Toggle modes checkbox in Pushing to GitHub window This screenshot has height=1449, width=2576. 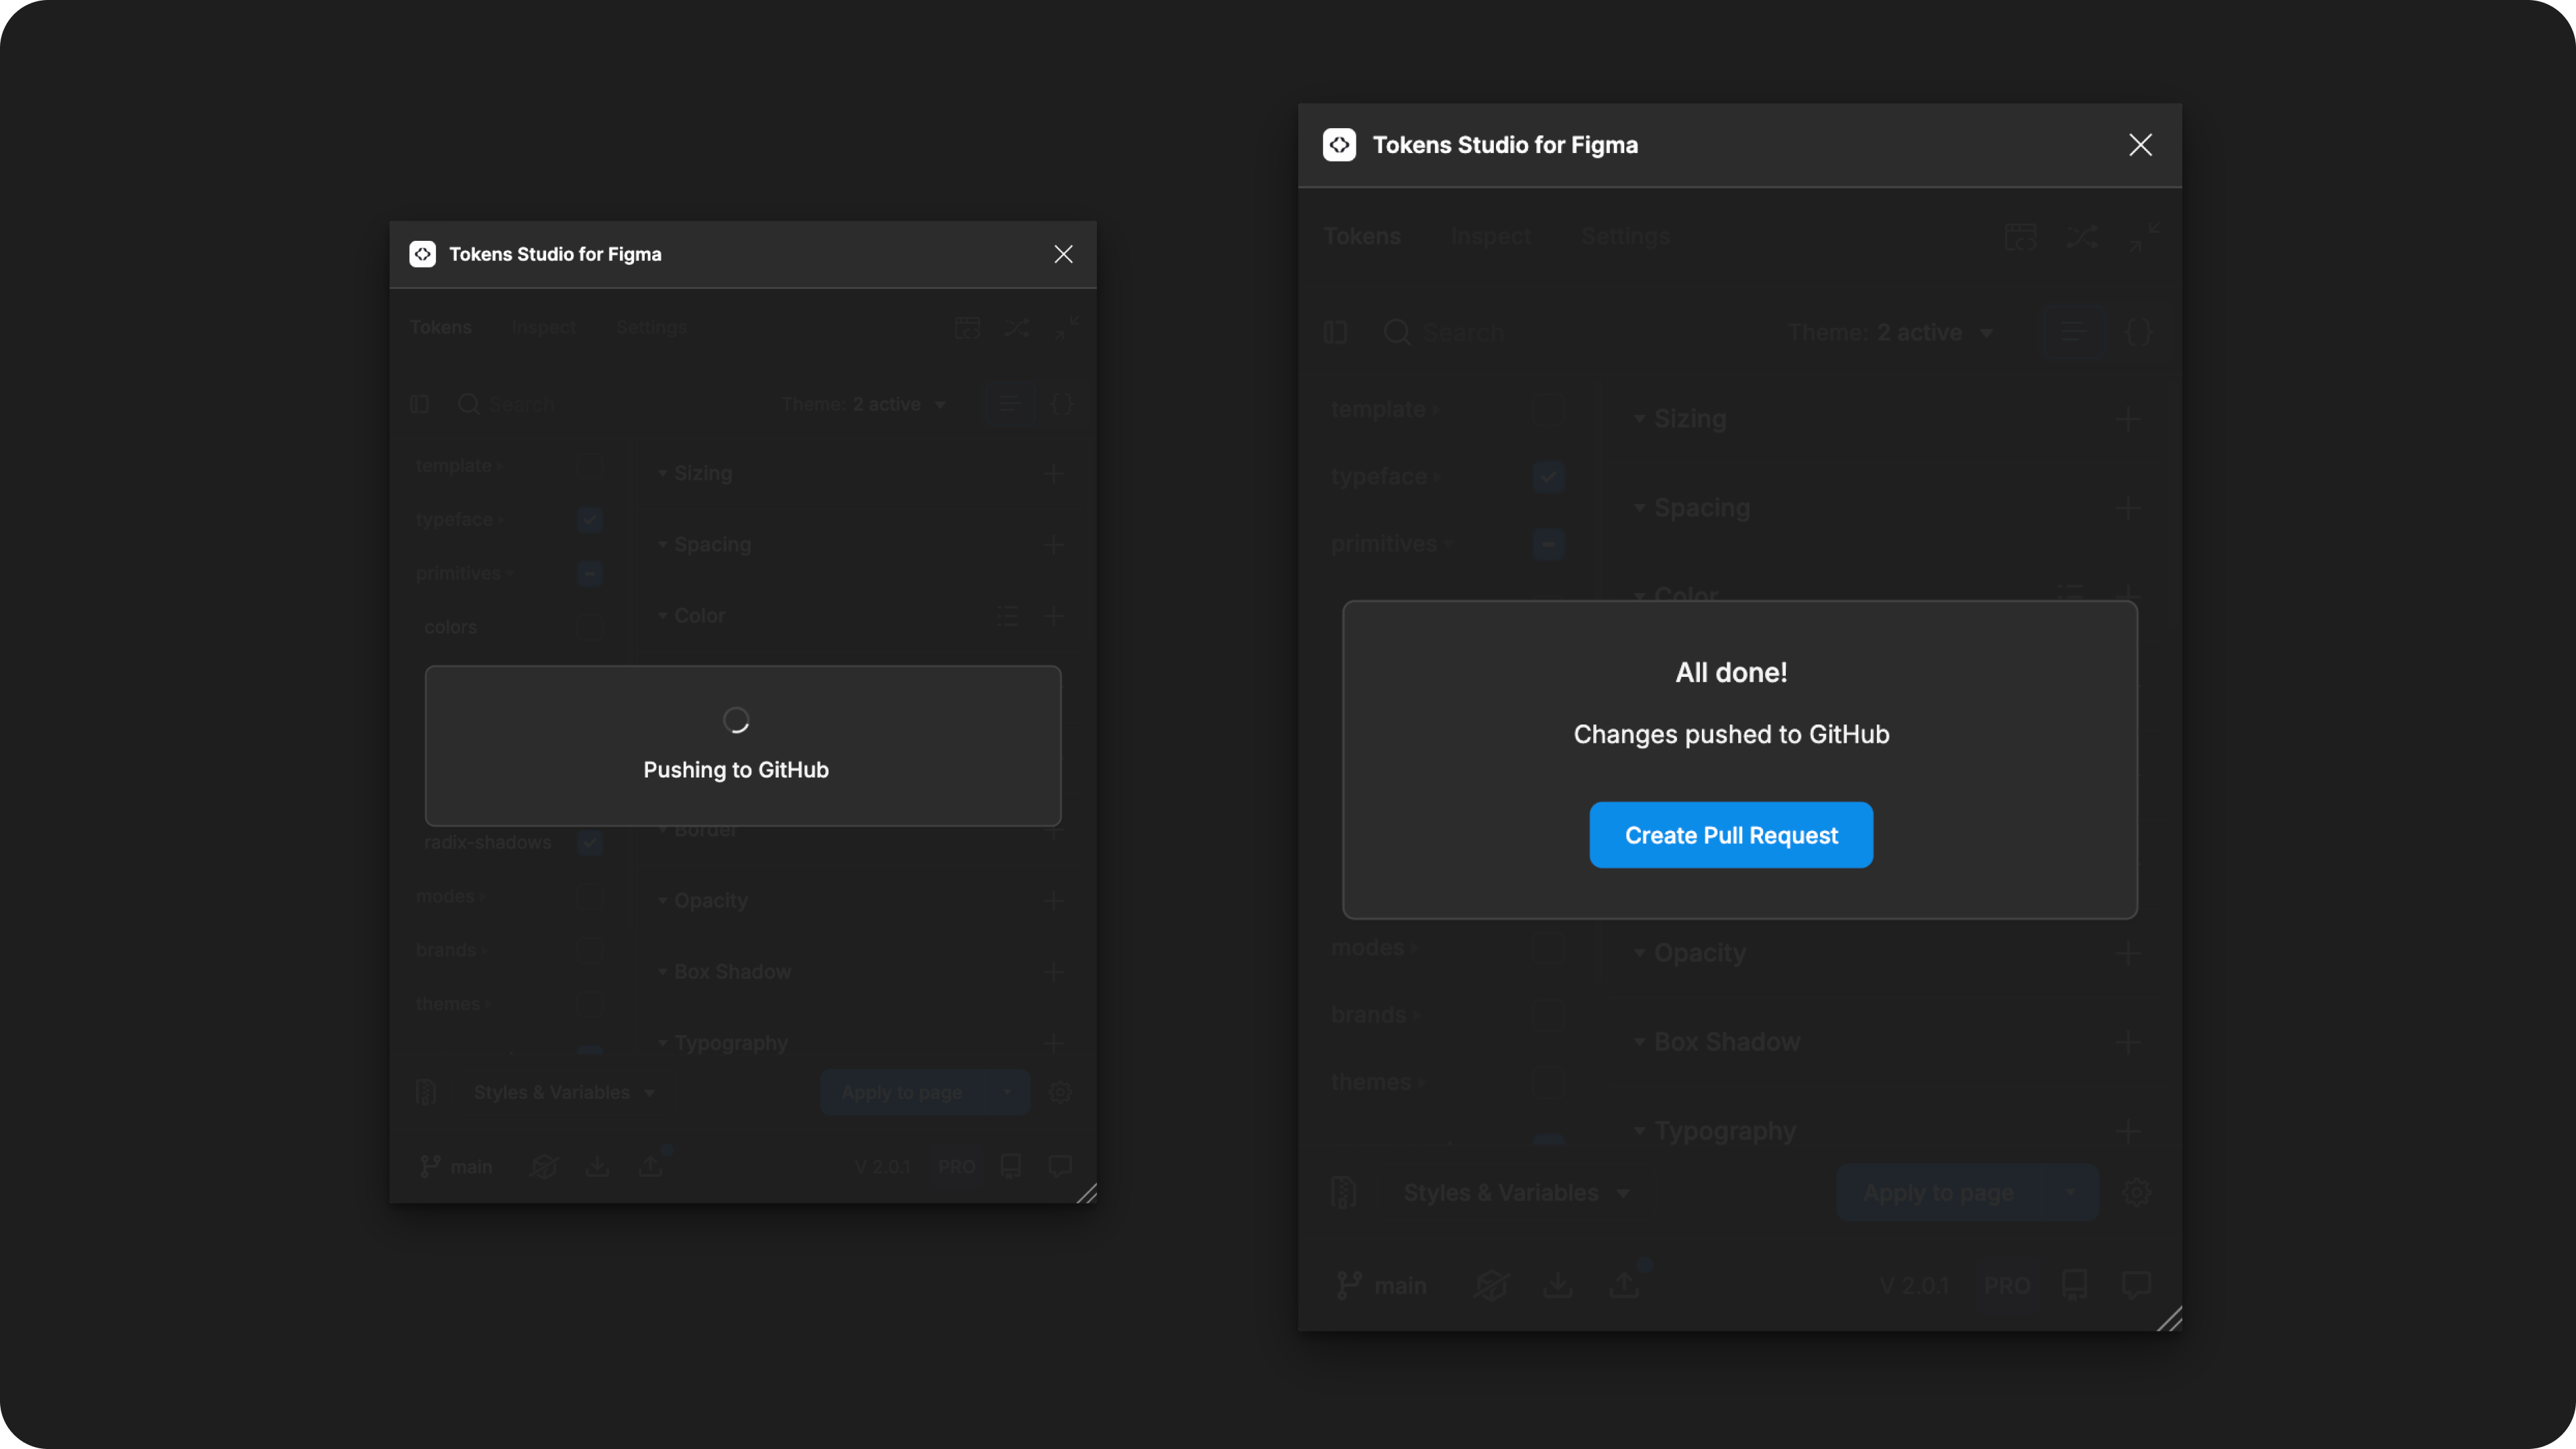[x=590, y=896]
